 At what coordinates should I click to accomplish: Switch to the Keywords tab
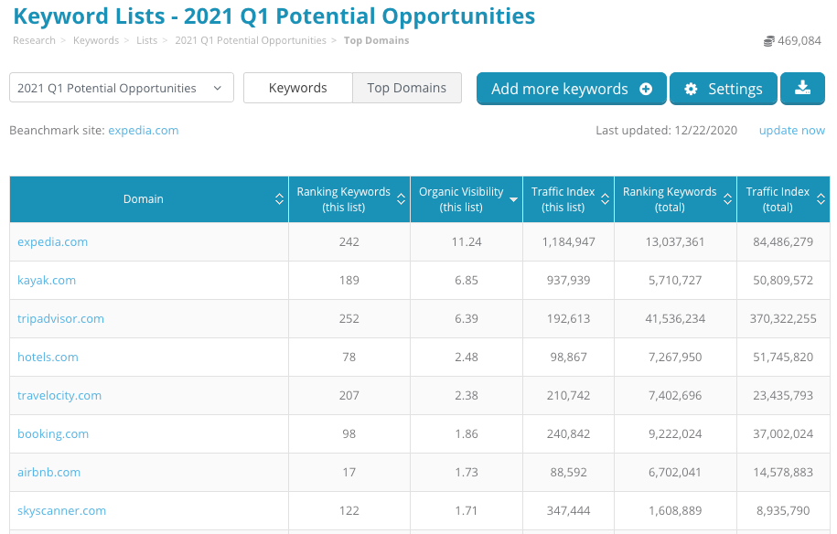pos(297,88)
